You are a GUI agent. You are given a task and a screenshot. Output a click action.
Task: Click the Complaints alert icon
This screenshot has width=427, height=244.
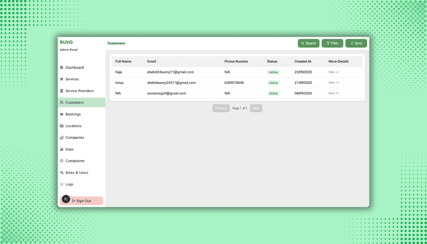click(x=62, y=161)
